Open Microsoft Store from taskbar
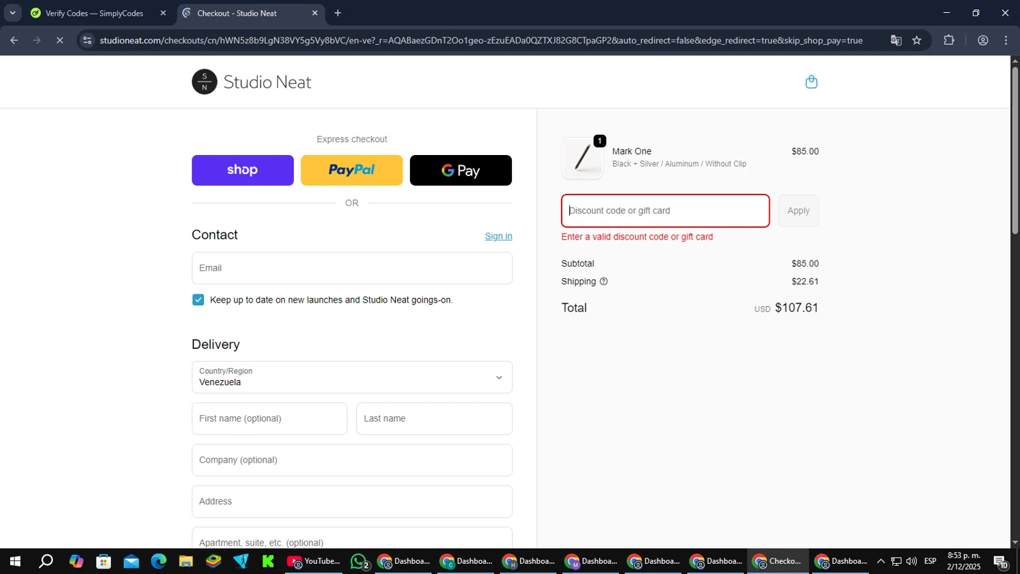This screenshot has width=1020, height=574. (103, 561)
